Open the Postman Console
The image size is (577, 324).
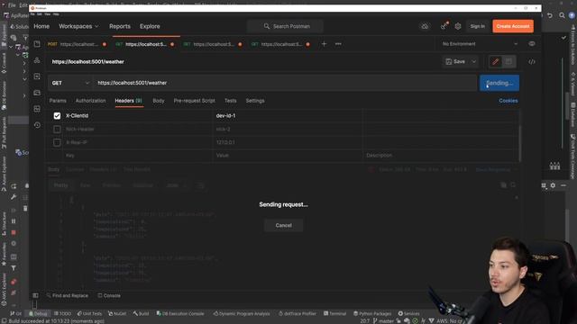pos(109,295)
